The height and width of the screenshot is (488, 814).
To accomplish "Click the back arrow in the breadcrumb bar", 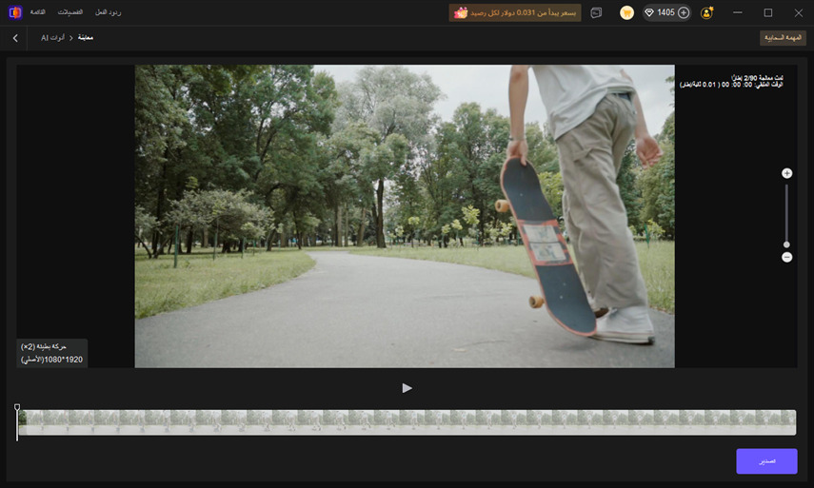I will (15, 38).
